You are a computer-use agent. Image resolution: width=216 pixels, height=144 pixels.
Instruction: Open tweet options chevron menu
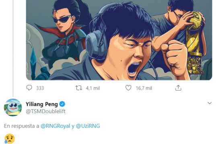[210, 103]
